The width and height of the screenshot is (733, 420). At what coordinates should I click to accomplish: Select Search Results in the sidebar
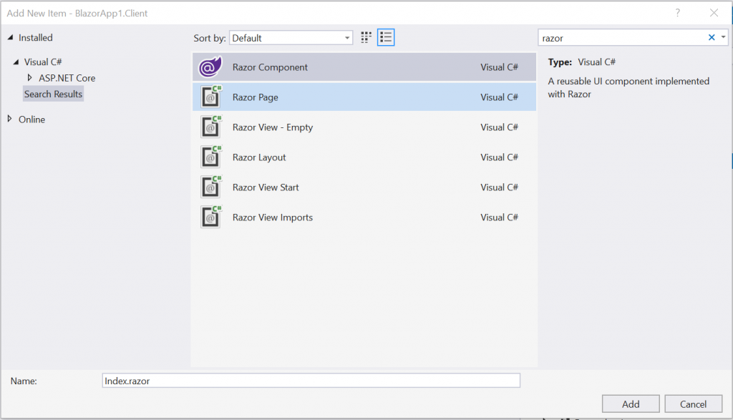[53, 94]
